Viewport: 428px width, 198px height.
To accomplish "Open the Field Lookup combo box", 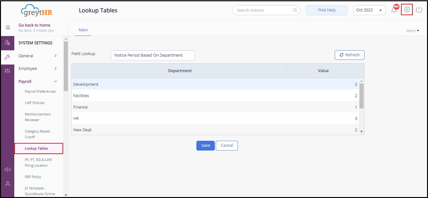I will (x=153, y=55).
